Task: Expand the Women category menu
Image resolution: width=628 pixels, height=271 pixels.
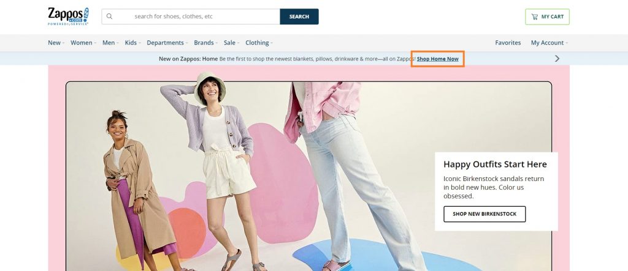Action: click(83, 43)
